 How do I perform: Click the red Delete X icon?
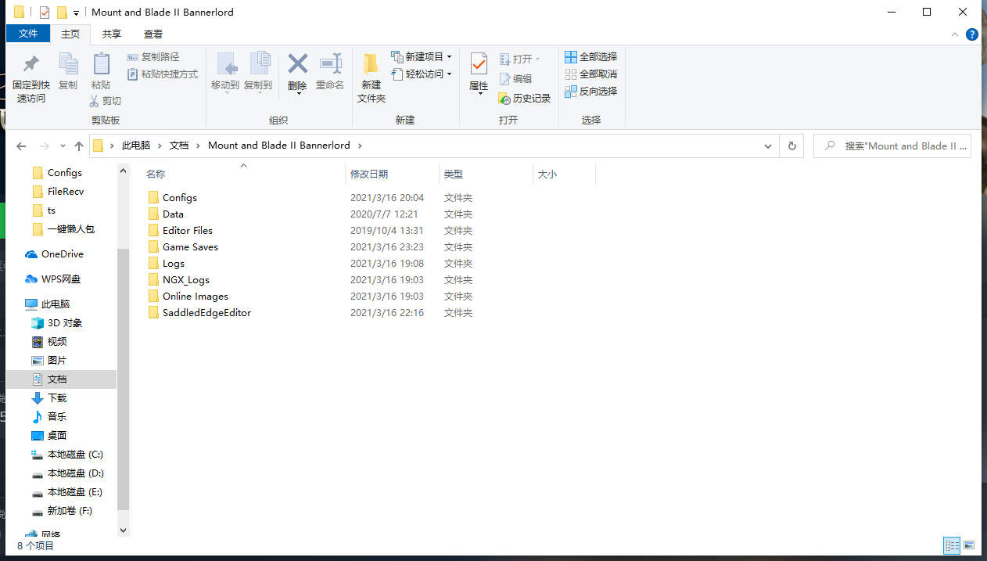297,63
